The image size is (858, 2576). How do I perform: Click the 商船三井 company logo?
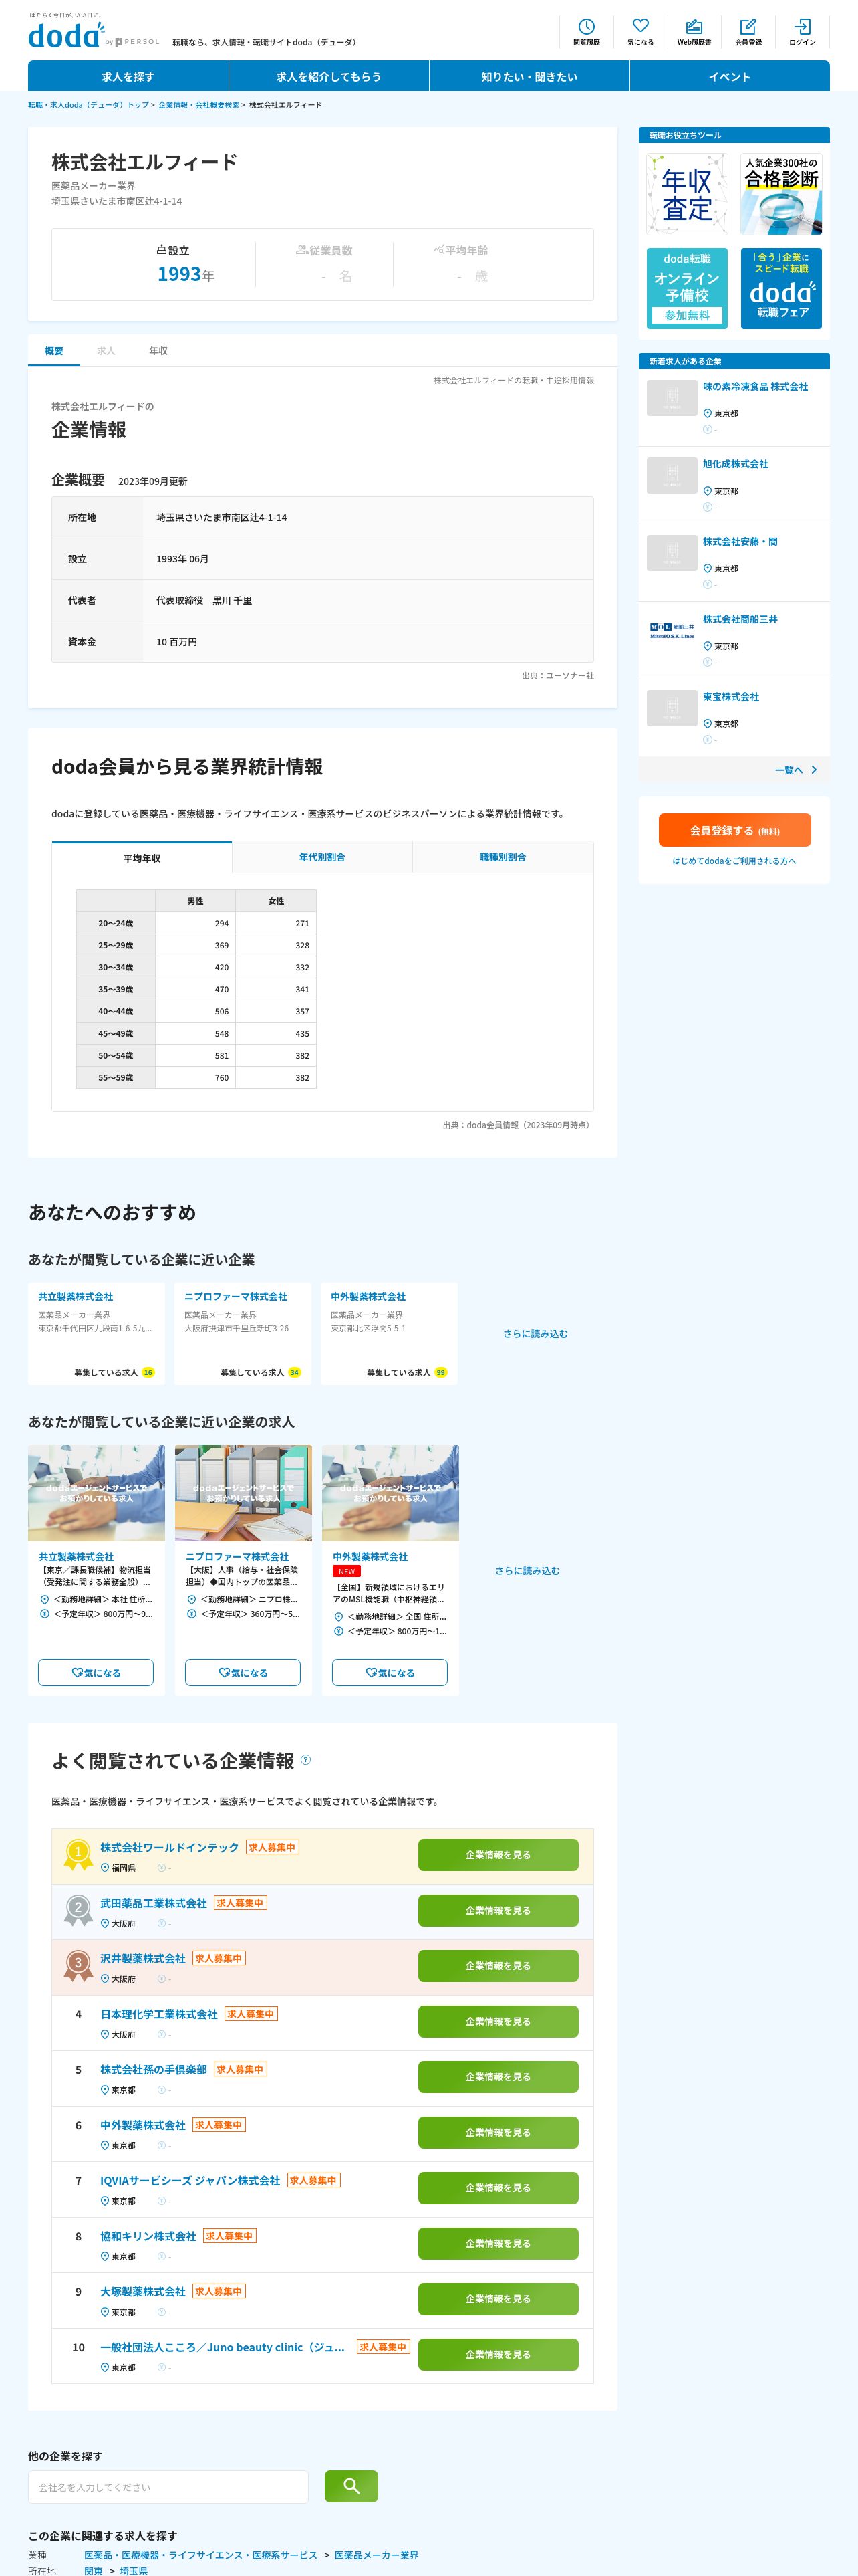[x=672, y=630]
